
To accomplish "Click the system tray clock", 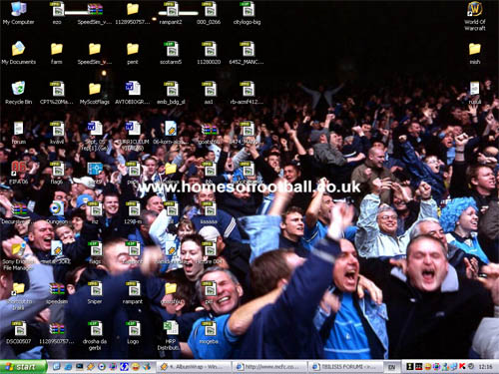I will click(x=485, y=367).
